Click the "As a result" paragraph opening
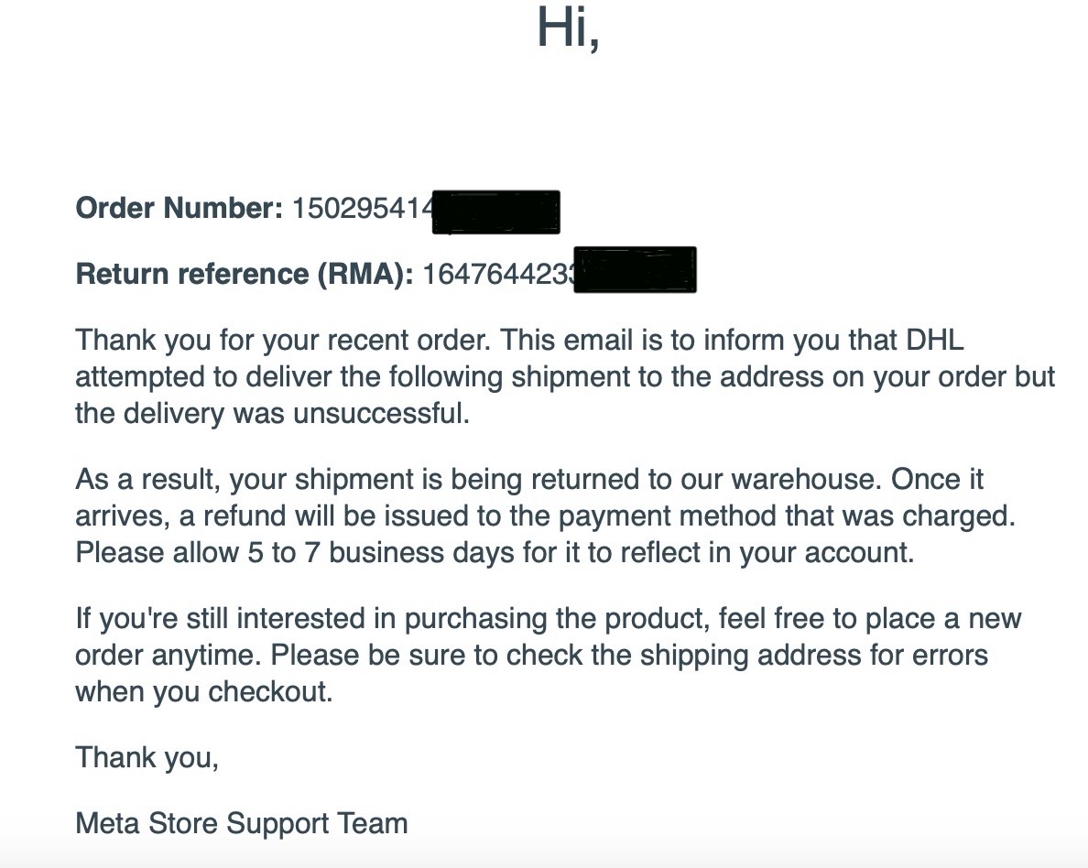This screenshot has height=868, width=1088. [x=147, y=480]
